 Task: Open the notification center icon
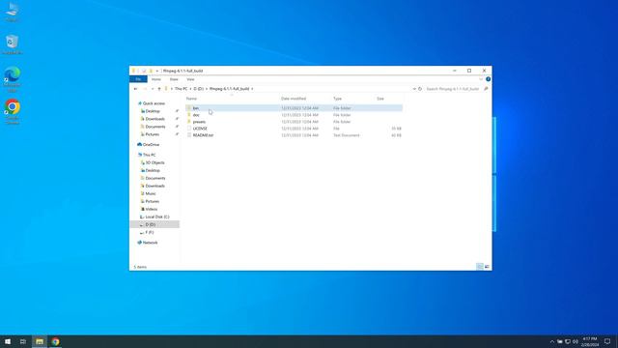(607, 341)
